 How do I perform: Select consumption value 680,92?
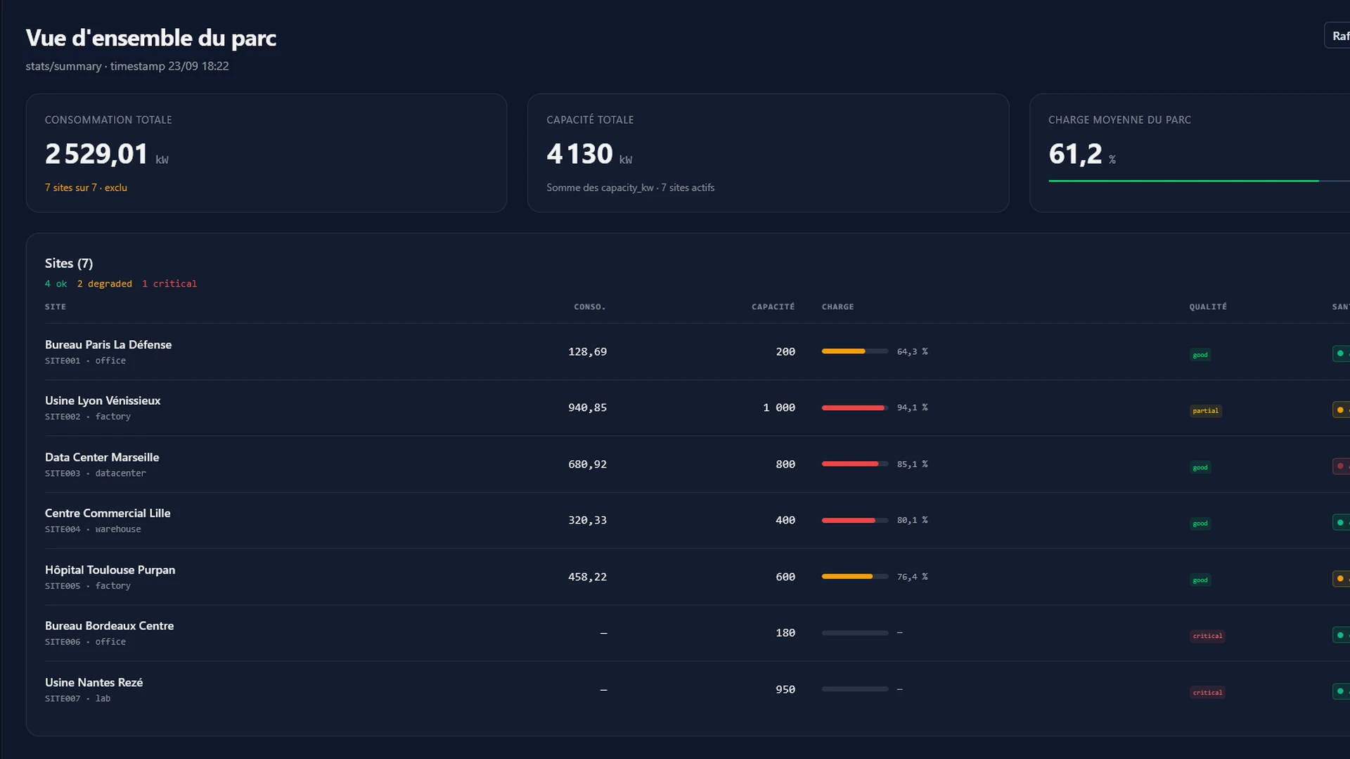(587, 465)
